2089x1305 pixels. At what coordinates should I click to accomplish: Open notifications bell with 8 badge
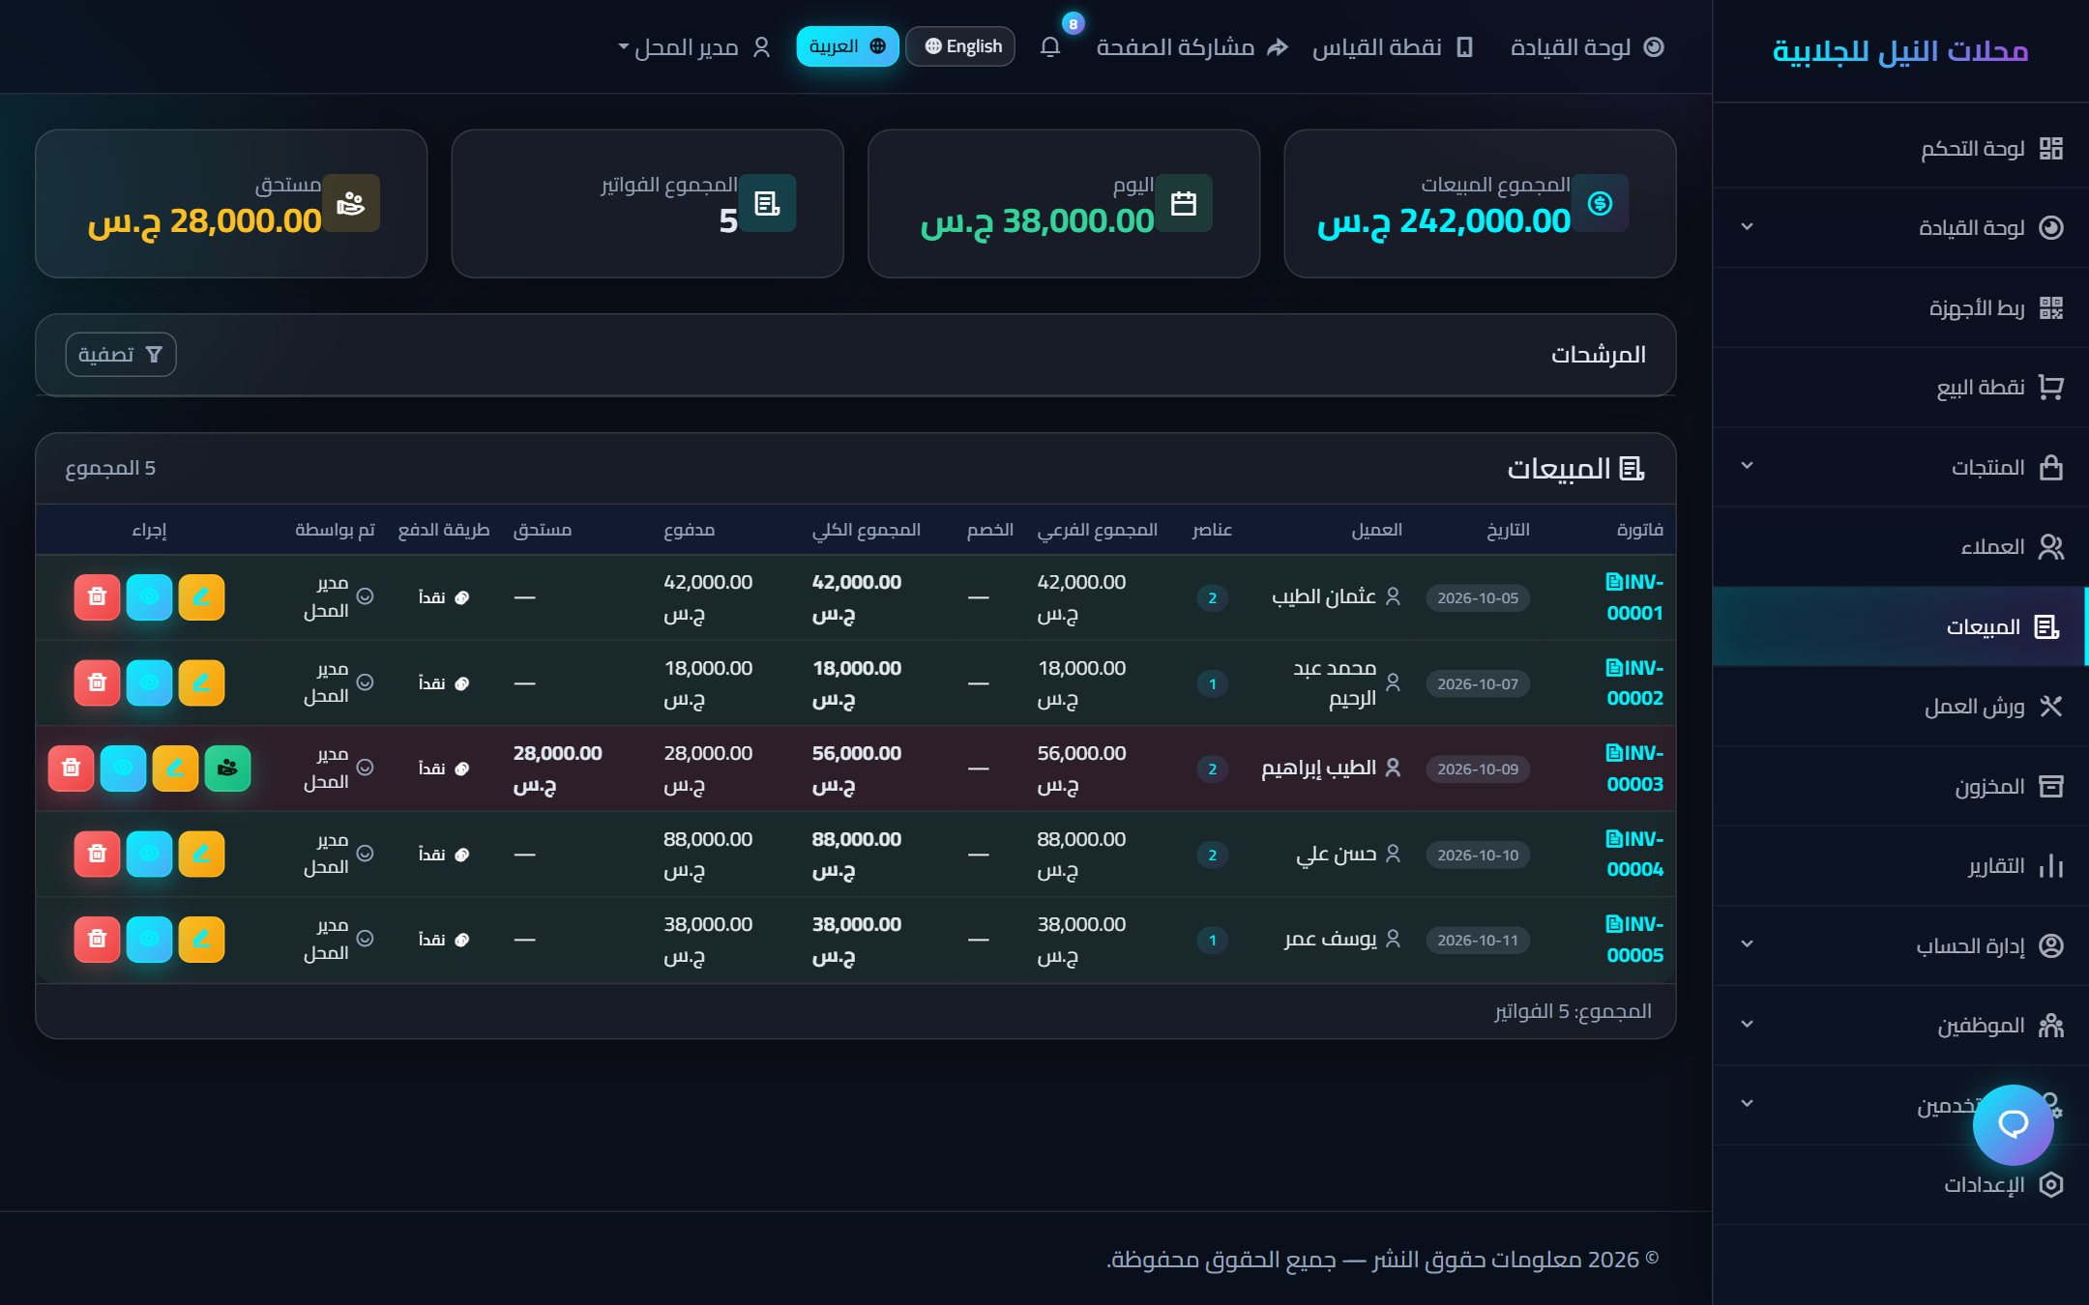tap(1051, 46)
